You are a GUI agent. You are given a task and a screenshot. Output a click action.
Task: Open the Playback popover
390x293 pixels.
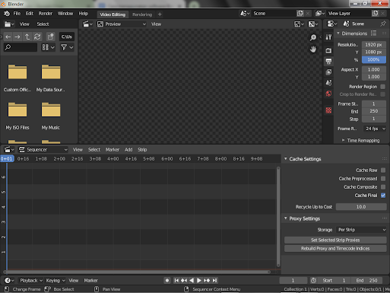[x=31, y=280]
